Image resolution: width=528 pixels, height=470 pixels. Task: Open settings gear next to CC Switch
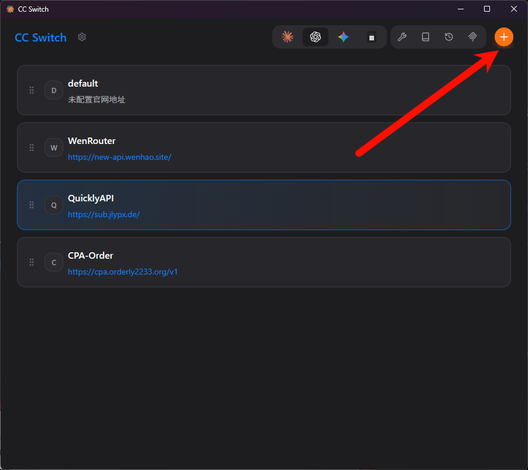pyautogui.click(x=82, y=37)
